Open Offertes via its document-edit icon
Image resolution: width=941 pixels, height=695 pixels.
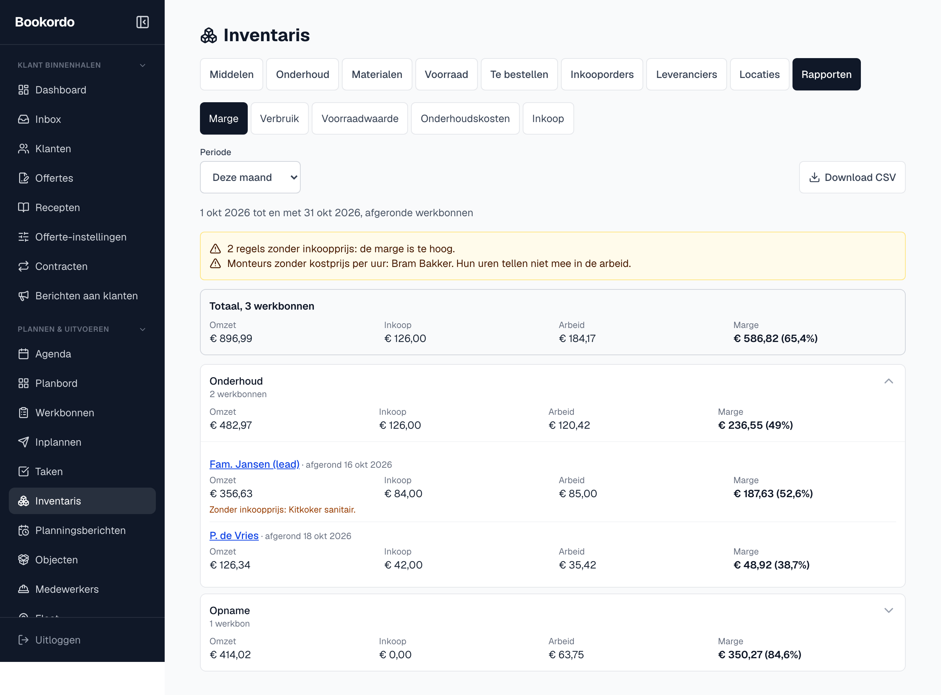[x=24, y=178]
